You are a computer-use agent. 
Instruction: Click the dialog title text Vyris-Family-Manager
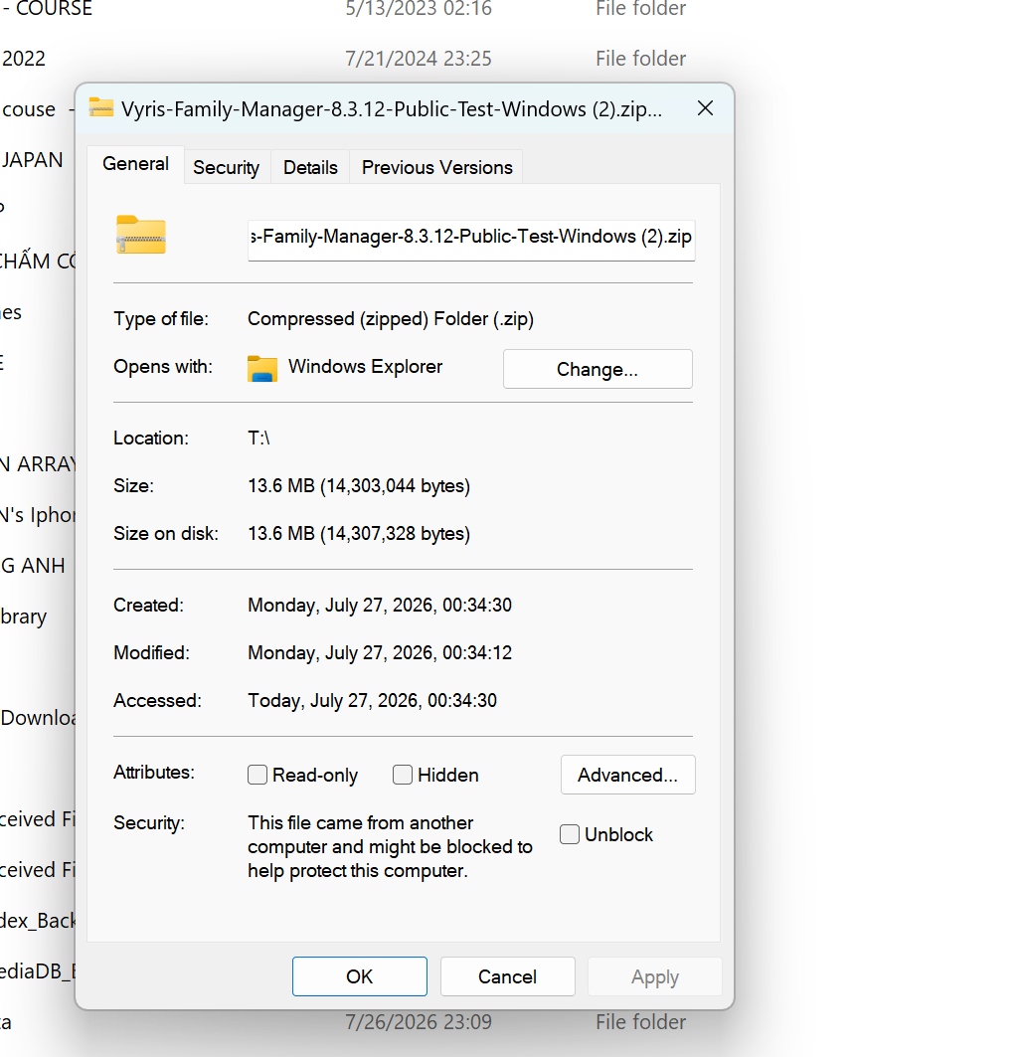pos(392,109)
